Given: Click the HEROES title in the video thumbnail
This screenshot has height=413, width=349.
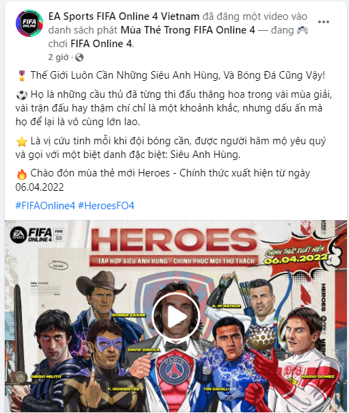Looking at the screenshot, I should [x=174, y=240].
